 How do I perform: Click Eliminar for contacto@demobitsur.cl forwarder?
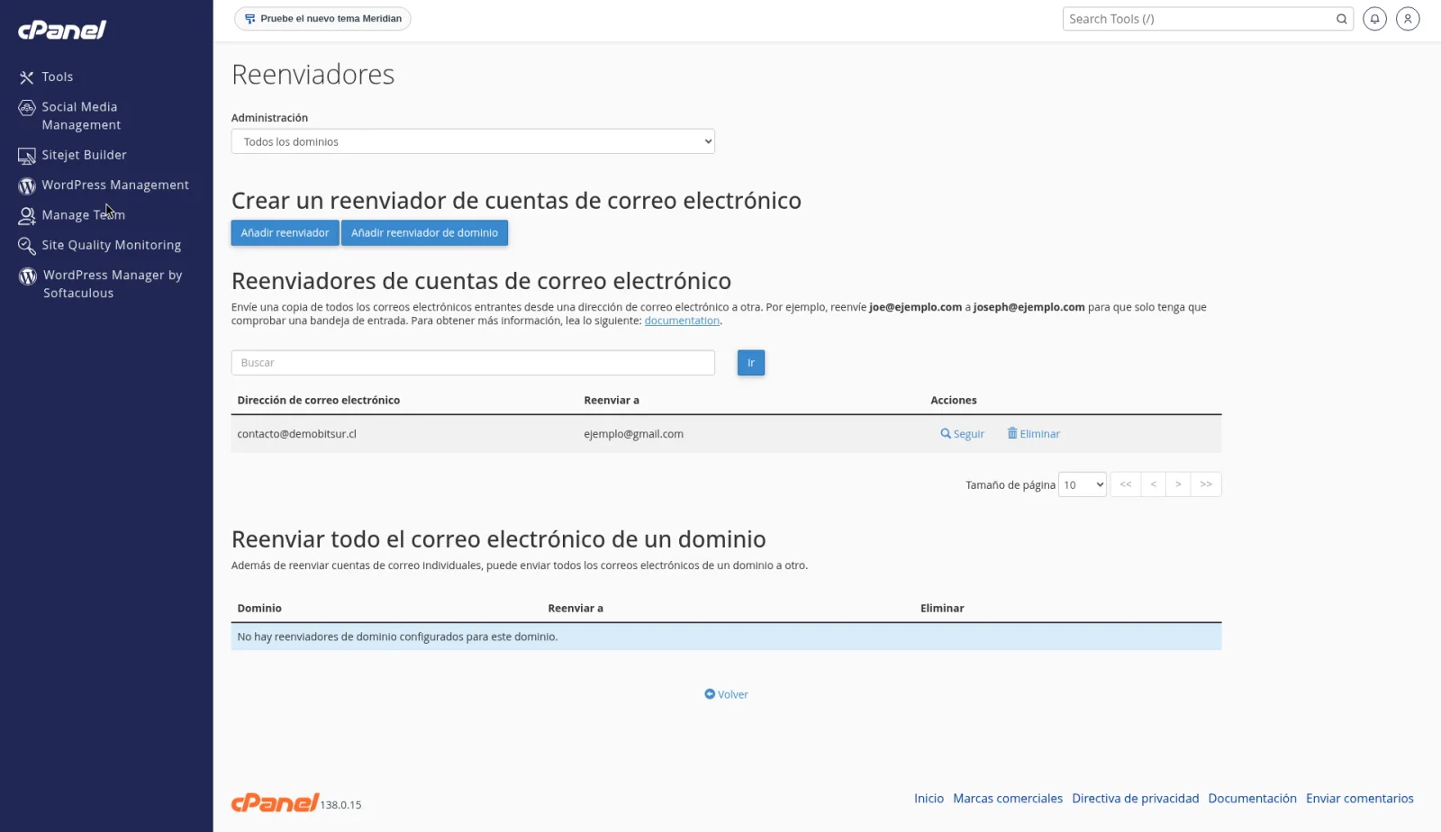click(1034, 434)
